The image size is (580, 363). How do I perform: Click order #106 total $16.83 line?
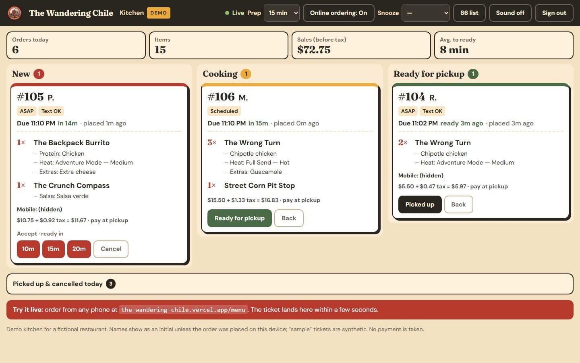tap(264, 200)
